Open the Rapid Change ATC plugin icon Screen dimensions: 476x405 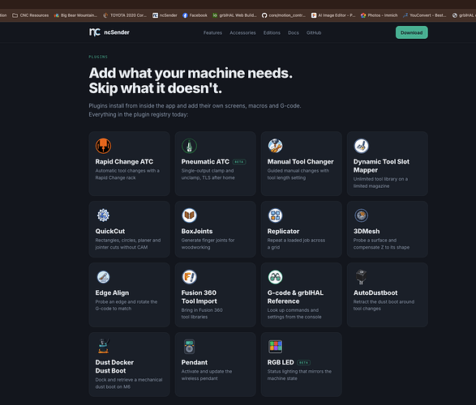click(x=103, y=146)
